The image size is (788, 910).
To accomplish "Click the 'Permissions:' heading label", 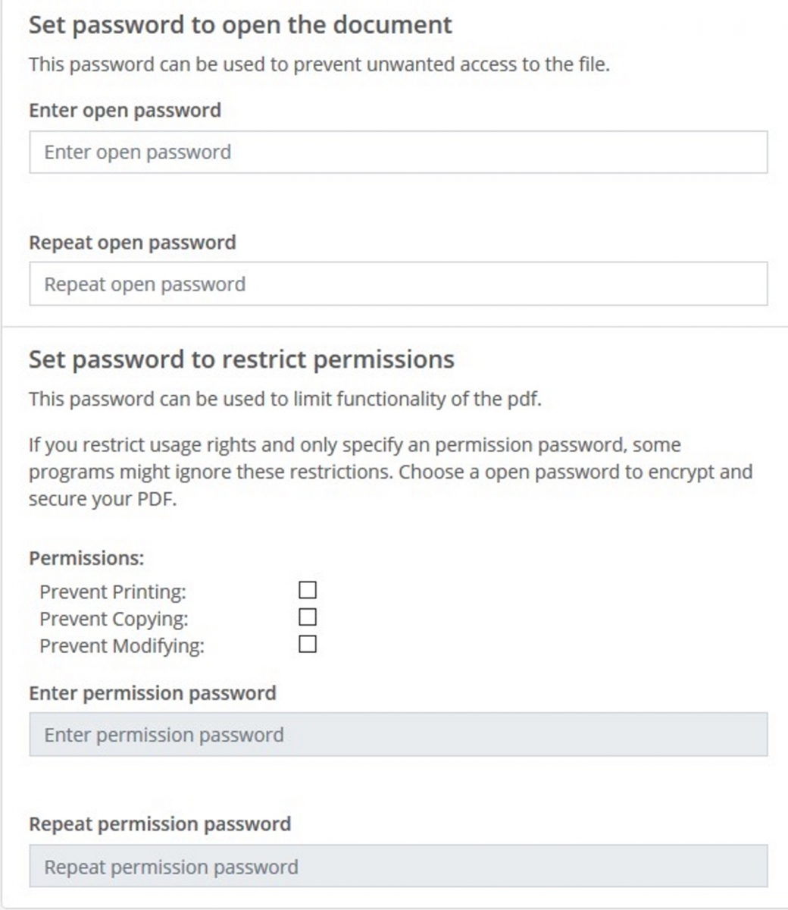I will pyautogui.click(x=86, y=558).
